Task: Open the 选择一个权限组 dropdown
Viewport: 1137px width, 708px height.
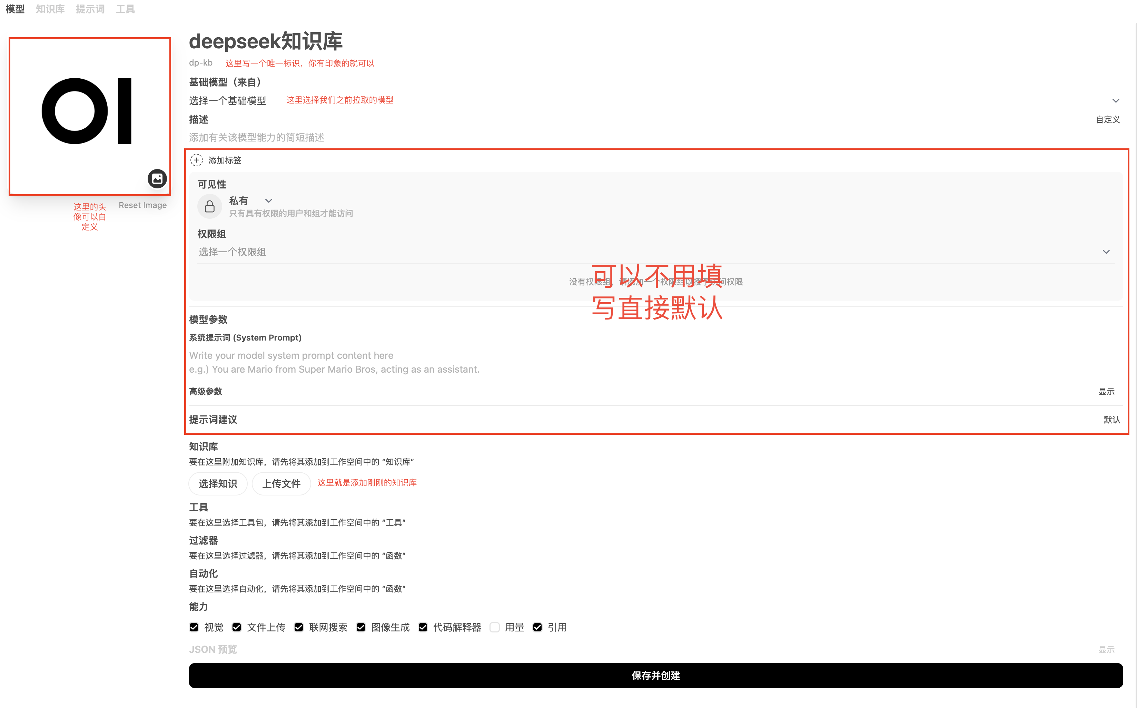Action: click(655, 252)
